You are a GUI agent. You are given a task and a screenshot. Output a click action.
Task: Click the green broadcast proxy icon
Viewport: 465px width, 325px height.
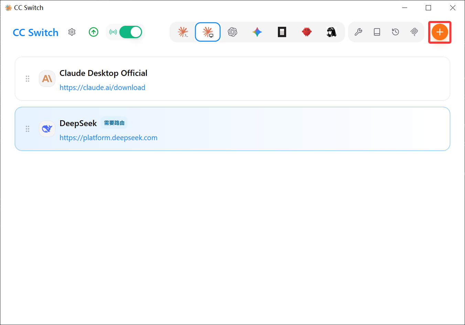click(x=113, y=32)
